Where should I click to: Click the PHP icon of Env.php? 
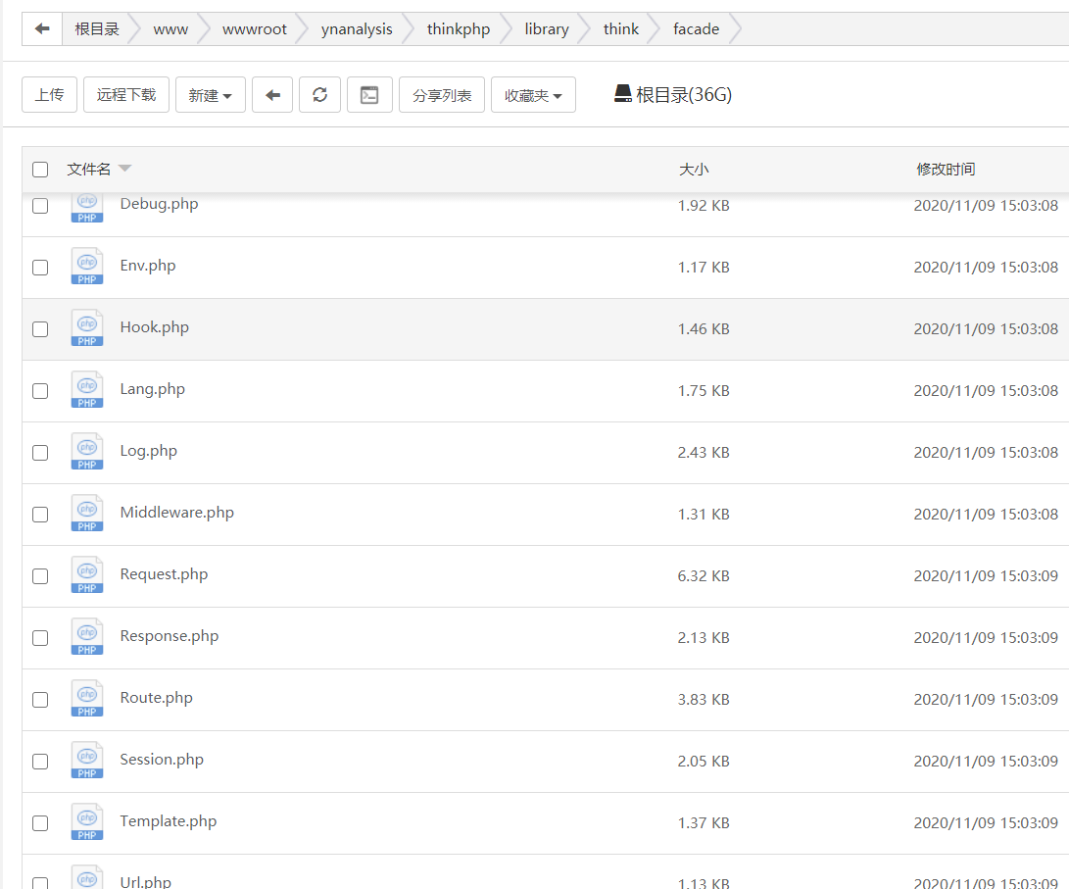pos(87,267)
